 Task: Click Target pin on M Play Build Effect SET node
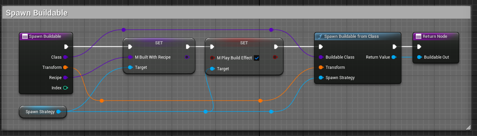coord(212,69)
